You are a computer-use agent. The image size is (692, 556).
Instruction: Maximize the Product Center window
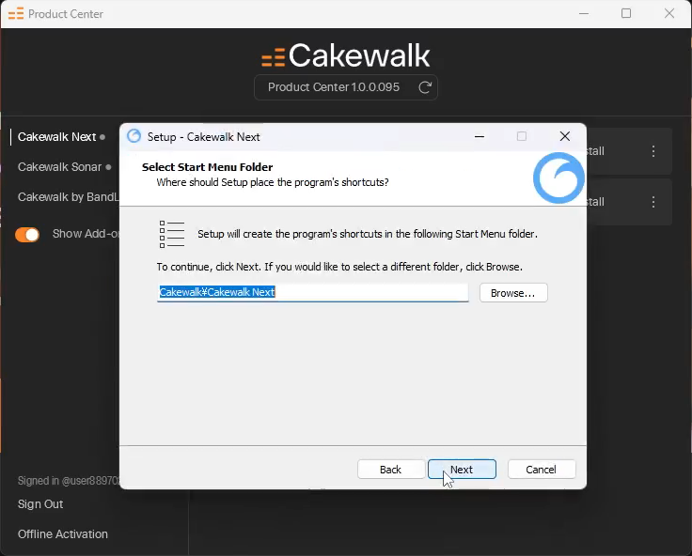[x=626, y=14]
